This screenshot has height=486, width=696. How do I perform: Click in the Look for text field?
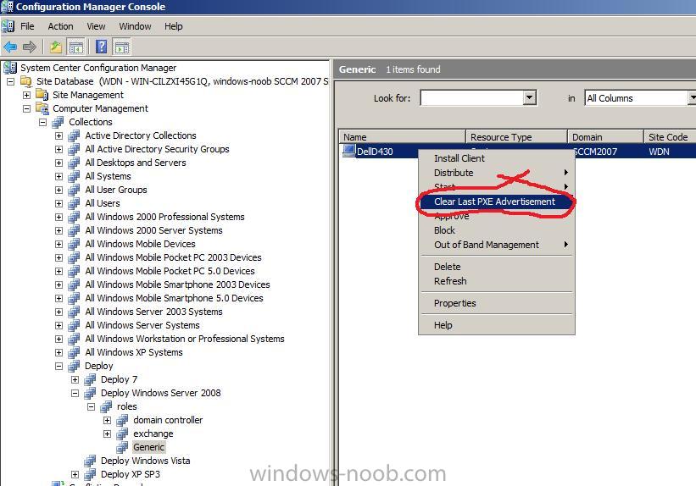pos(472,97)
